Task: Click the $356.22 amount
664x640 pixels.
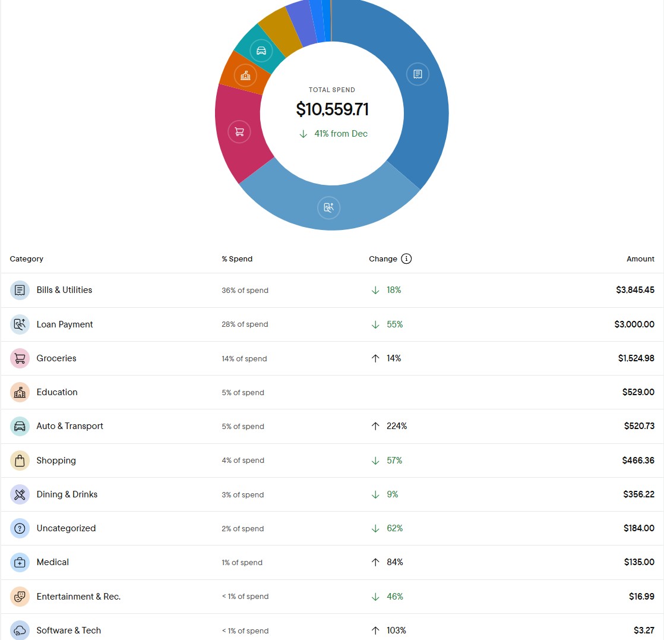Action: point(638,494)
